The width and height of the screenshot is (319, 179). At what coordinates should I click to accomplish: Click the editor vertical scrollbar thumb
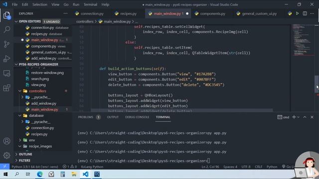[317, 84]
